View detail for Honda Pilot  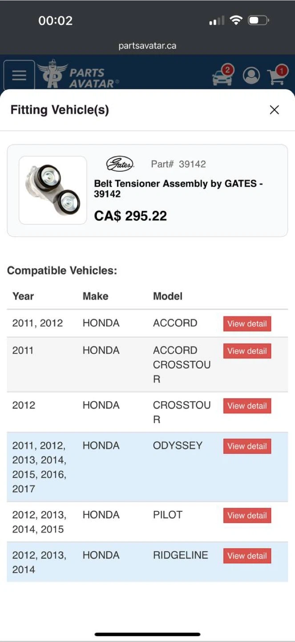point(247,516)
